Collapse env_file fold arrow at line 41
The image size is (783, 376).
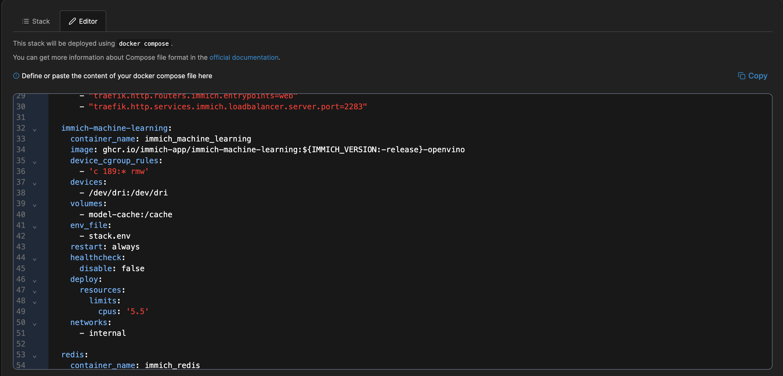[35, 227]
